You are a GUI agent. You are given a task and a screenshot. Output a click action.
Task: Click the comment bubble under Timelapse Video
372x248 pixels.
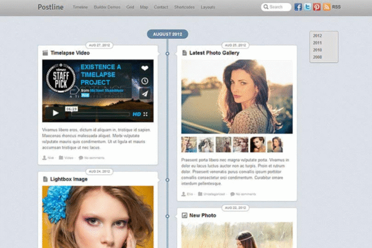click(x=81, y=157)
